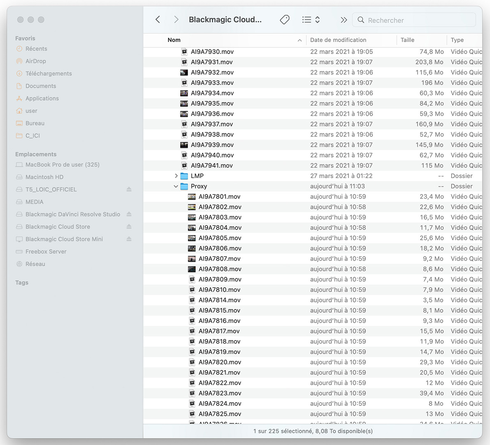Select Macintosh HD location
490x445 pixels.
(44, 177)
